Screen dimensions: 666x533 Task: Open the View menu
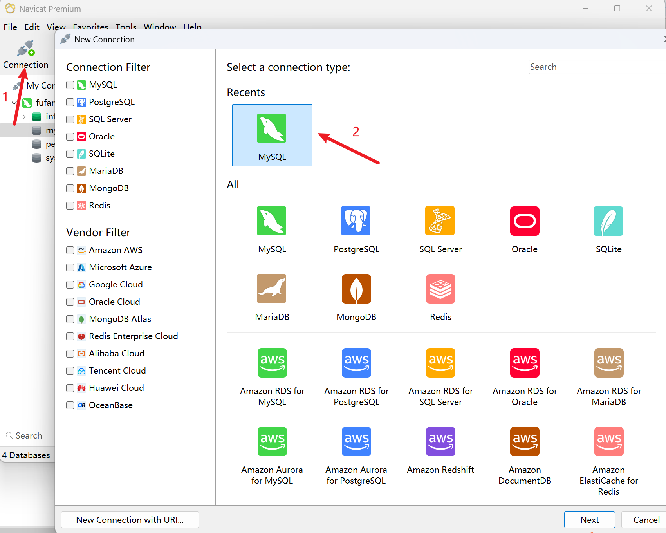[x=56, y=27]
